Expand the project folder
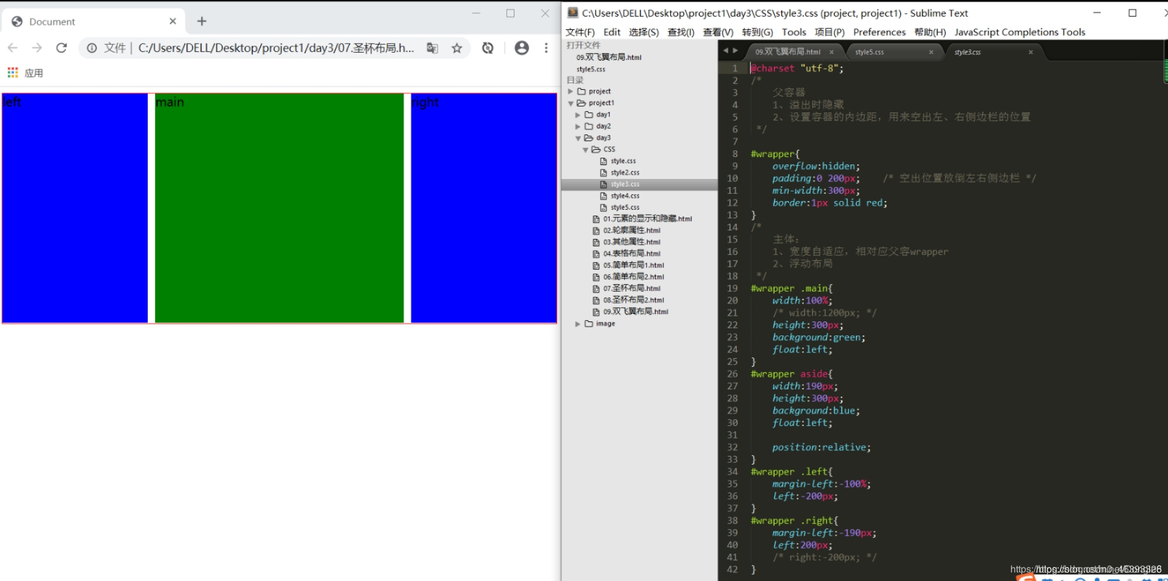Screen dimensions: 1168x581 [x=571, y=91]
